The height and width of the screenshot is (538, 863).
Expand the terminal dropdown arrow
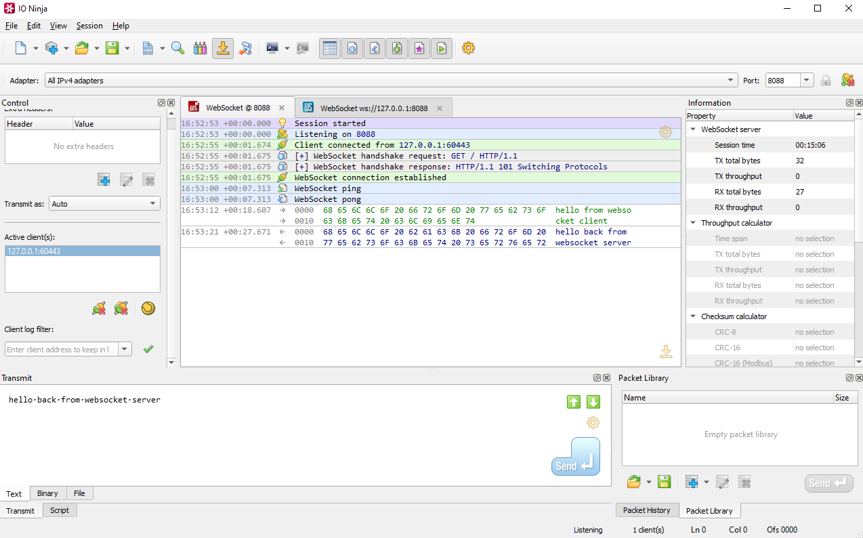[287, 48]
